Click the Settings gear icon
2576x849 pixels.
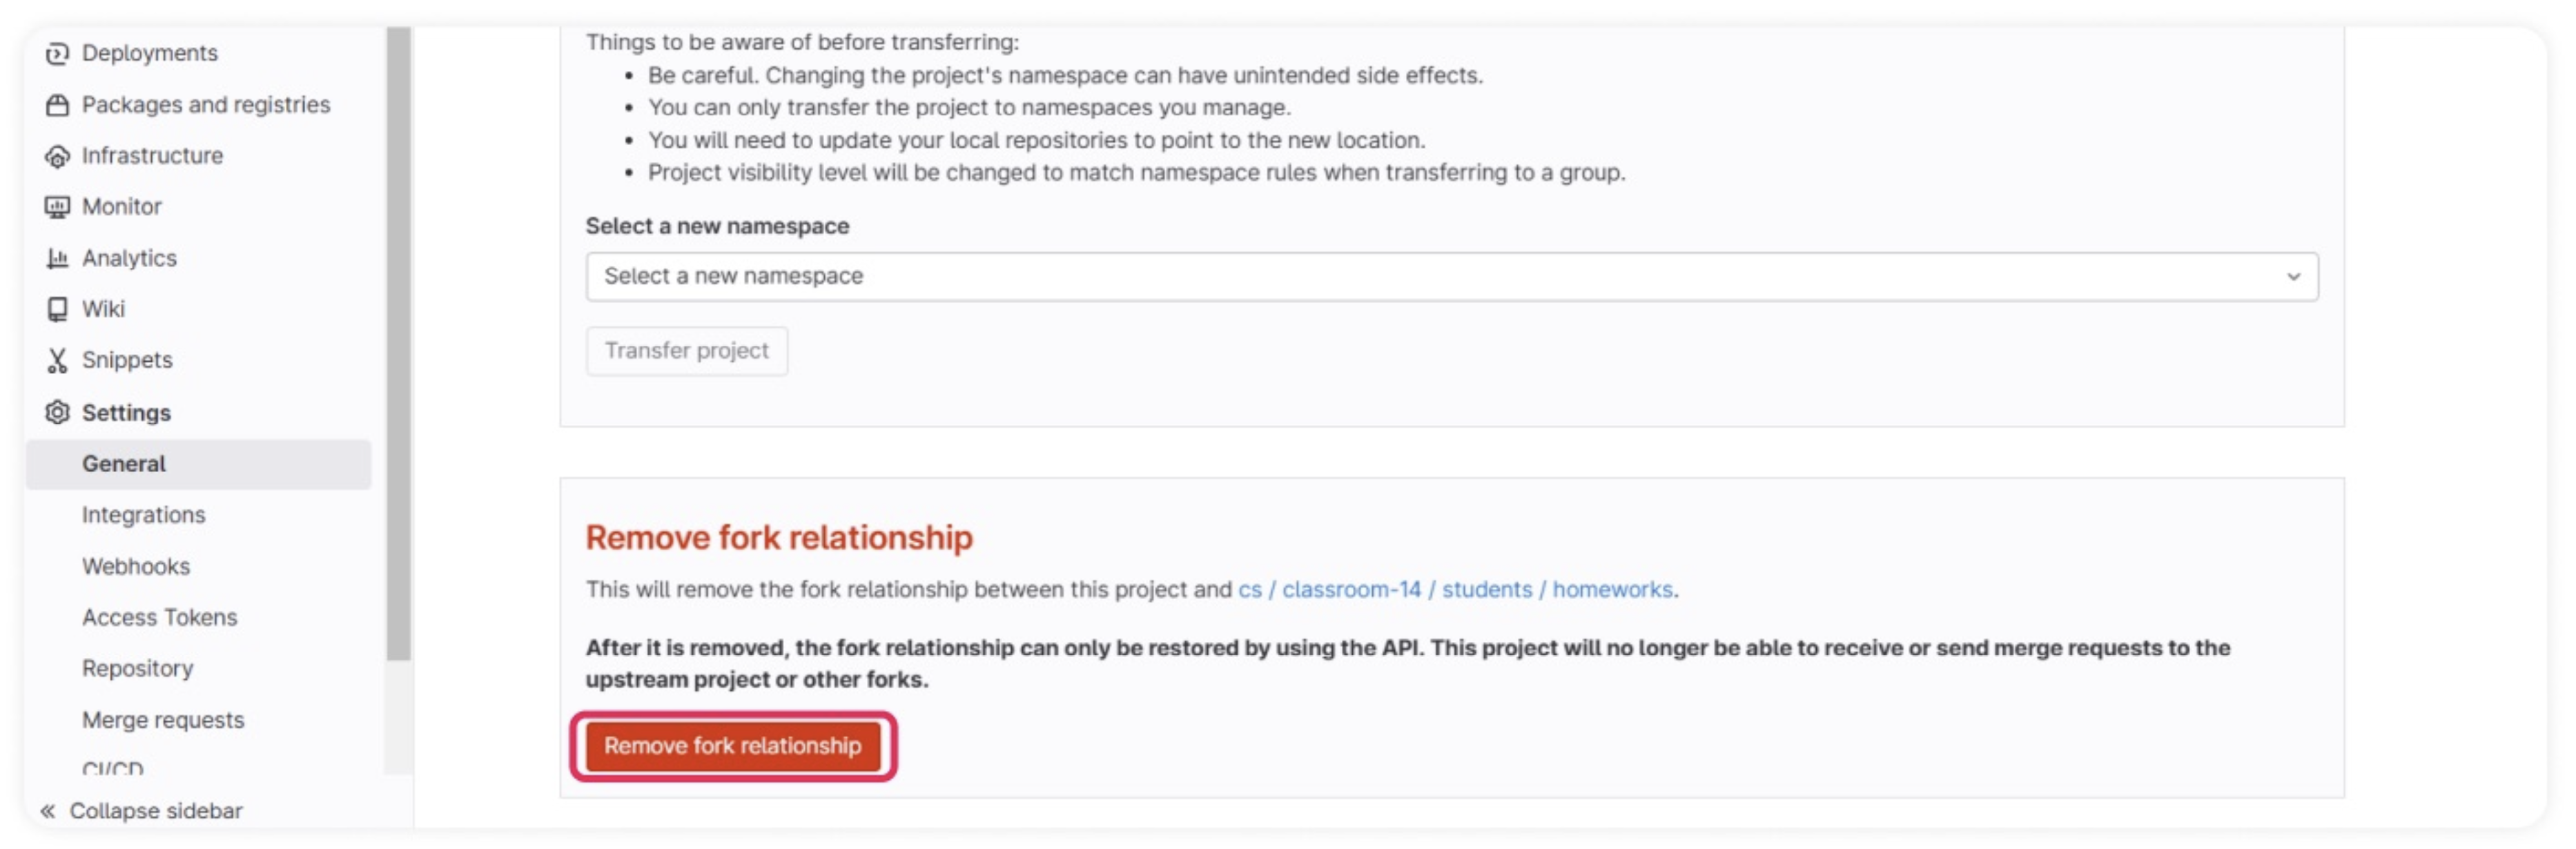pyautogui.click(x=57, y=413)
